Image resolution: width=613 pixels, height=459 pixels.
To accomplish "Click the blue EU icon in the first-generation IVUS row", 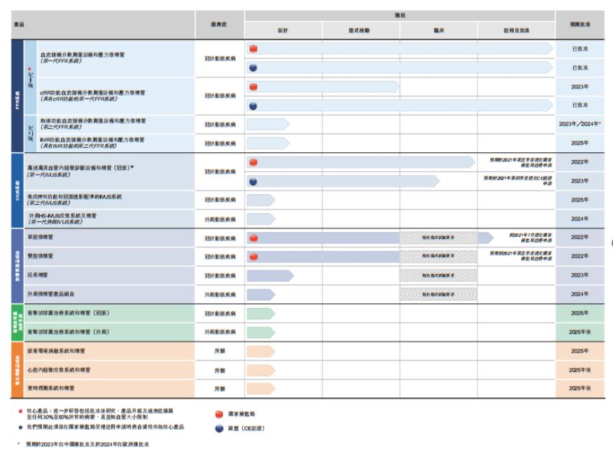I will [253, 182].
